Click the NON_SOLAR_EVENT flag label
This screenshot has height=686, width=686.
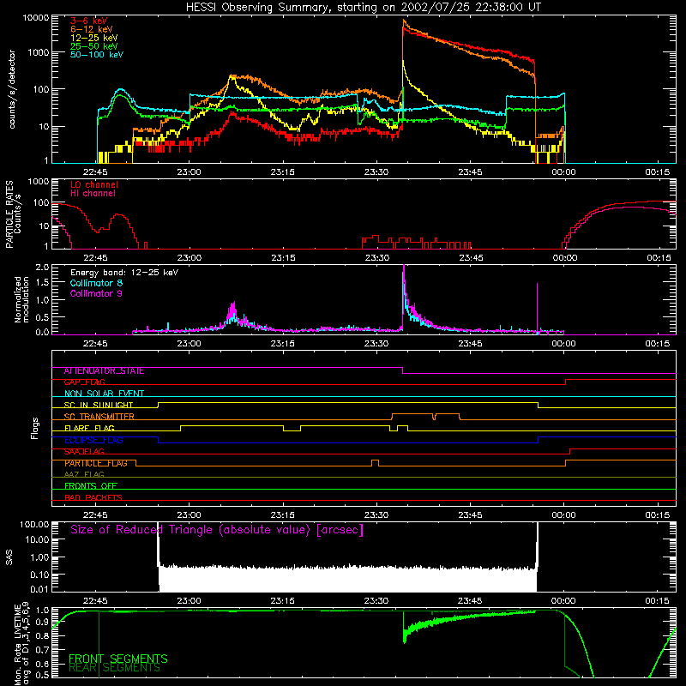[104, 394]
